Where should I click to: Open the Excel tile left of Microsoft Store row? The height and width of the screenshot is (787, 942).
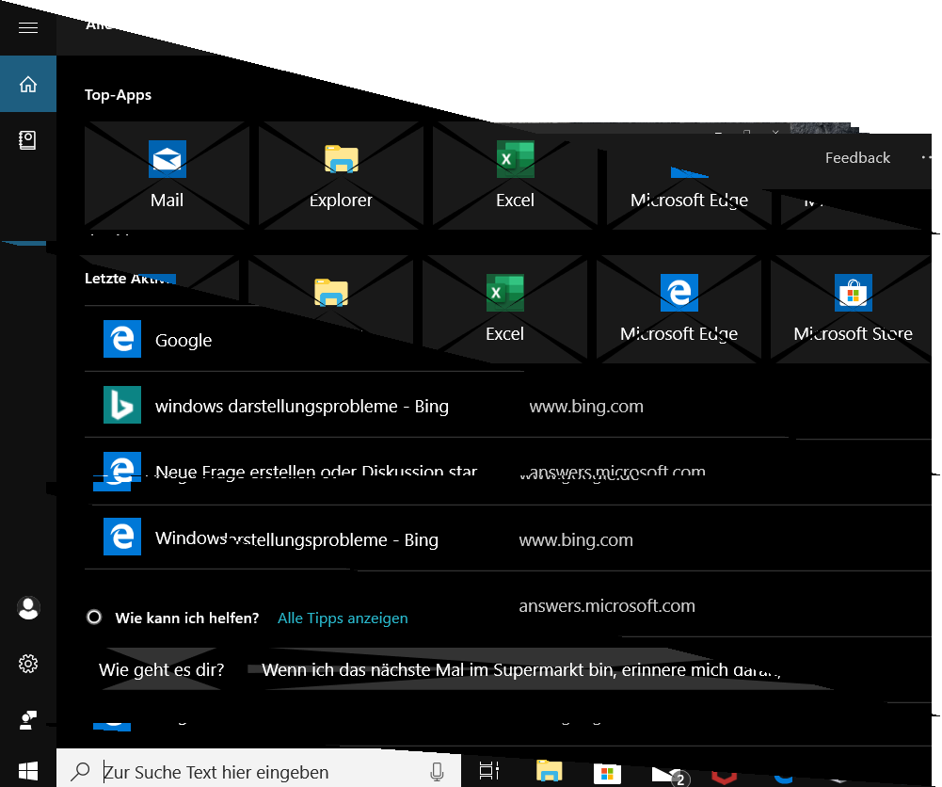click(504, 309)
